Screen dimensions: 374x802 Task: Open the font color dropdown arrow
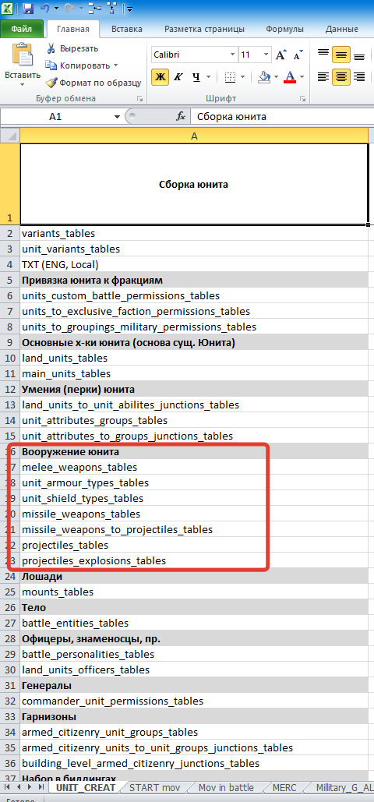pos(302,77)
